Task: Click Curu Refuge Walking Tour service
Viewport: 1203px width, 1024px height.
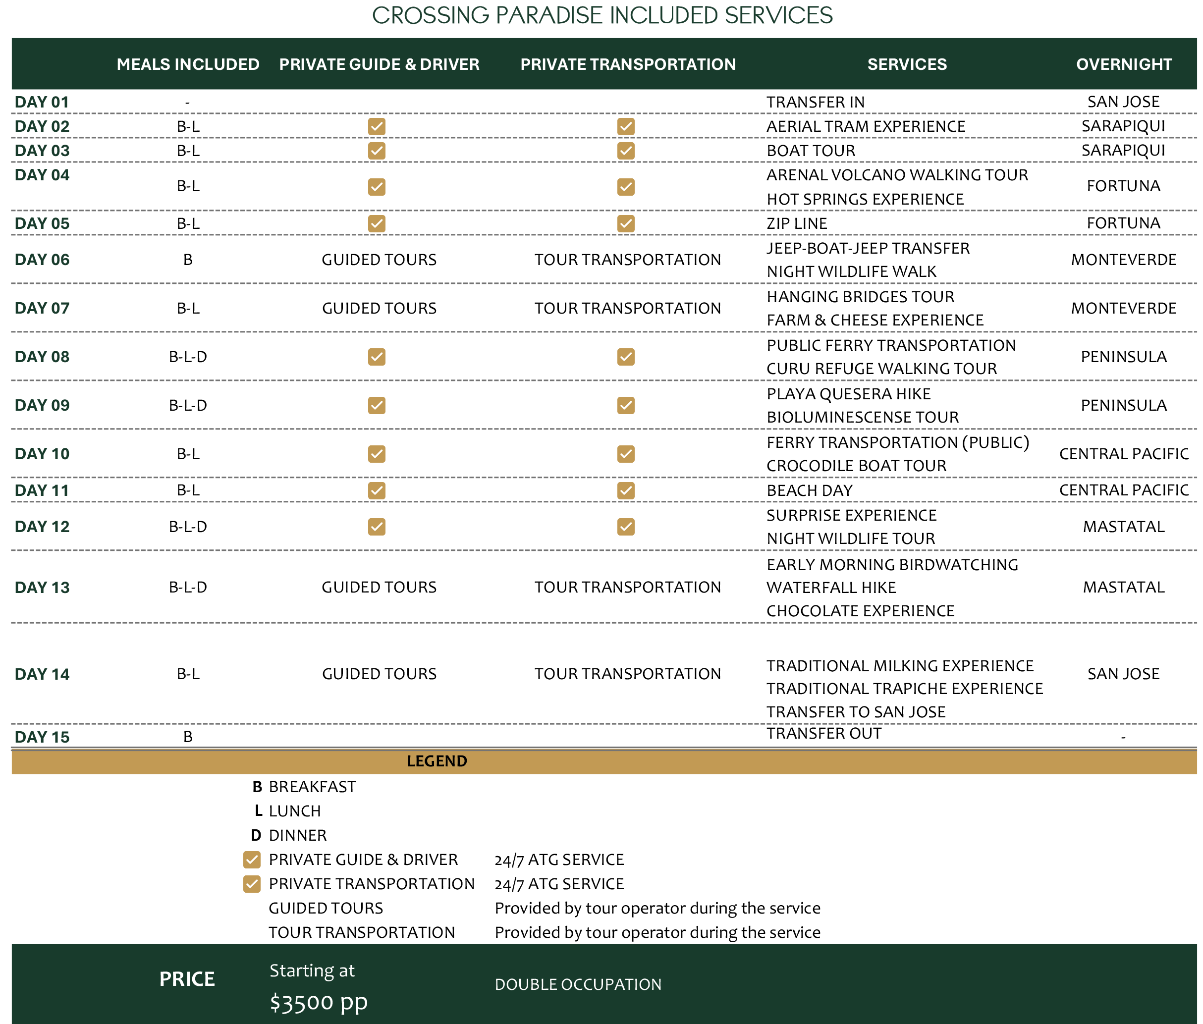Action: click(x=881, y=369)
